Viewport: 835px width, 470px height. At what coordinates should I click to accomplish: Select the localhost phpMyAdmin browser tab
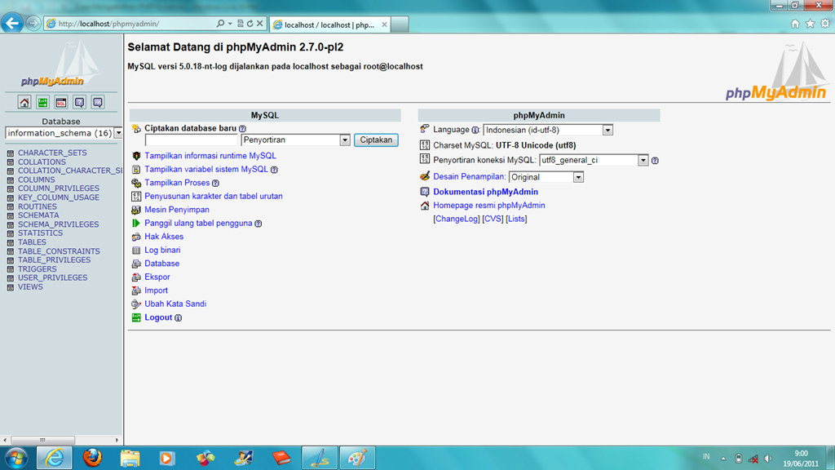(x=329, y=24)
